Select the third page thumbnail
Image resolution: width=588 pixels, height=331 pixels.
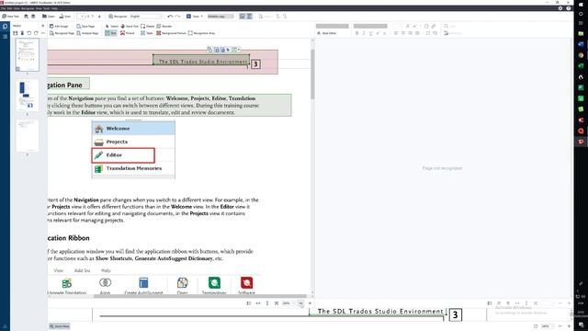(x=28, y=136)
